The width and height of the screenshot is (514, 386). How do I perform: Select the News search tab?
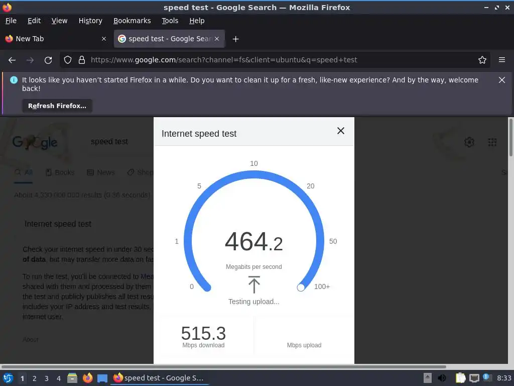click(x=101, y=173)
